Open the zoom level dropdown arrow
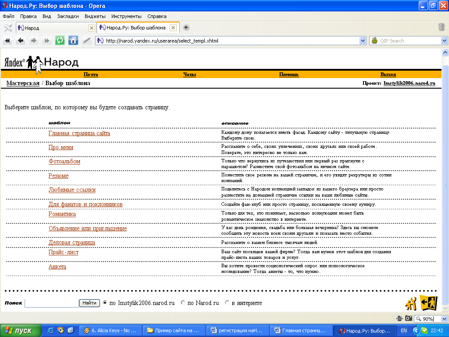 click(444, 319)
